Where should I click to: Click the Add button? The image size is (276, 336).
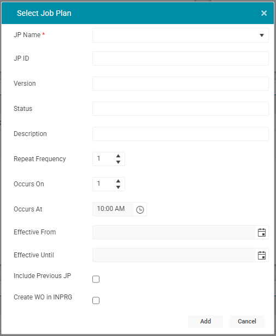[205, 321]
